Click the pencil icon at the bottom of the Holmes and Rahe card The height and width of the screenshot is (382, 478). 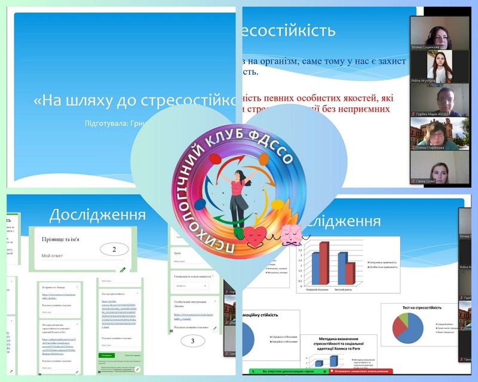tap(77, 372)
